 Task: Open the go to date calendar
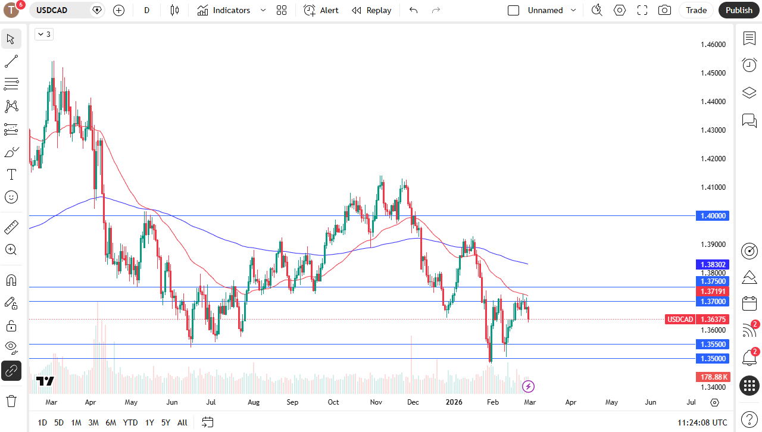[207, 422]
